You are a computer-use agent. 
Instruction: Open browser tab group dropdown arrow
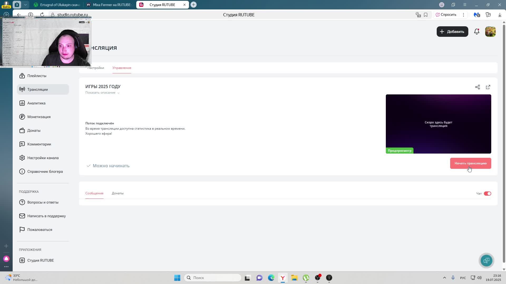coord(25,5)
